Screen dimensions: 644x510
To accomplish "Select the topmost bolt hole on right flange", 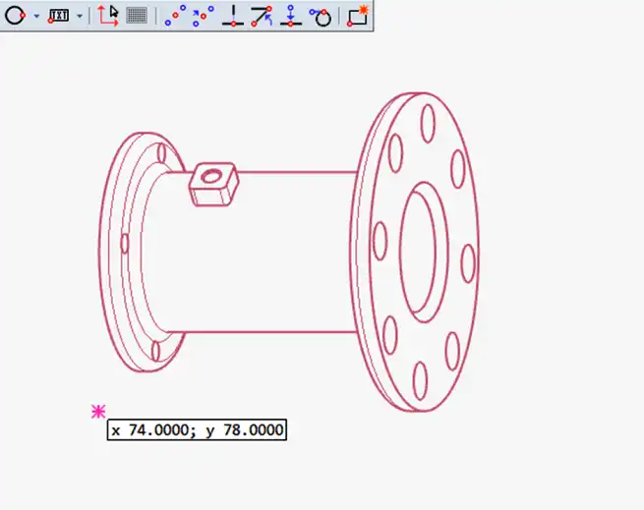I will pos(427,123).
